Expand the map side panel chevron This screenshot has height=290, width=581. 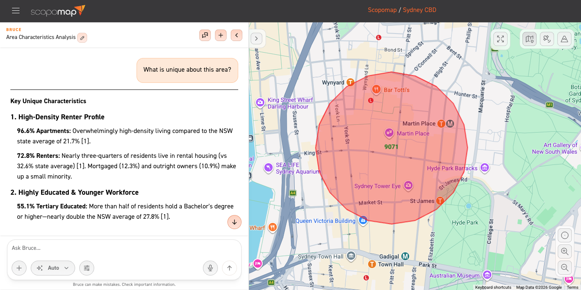(256, 39)
